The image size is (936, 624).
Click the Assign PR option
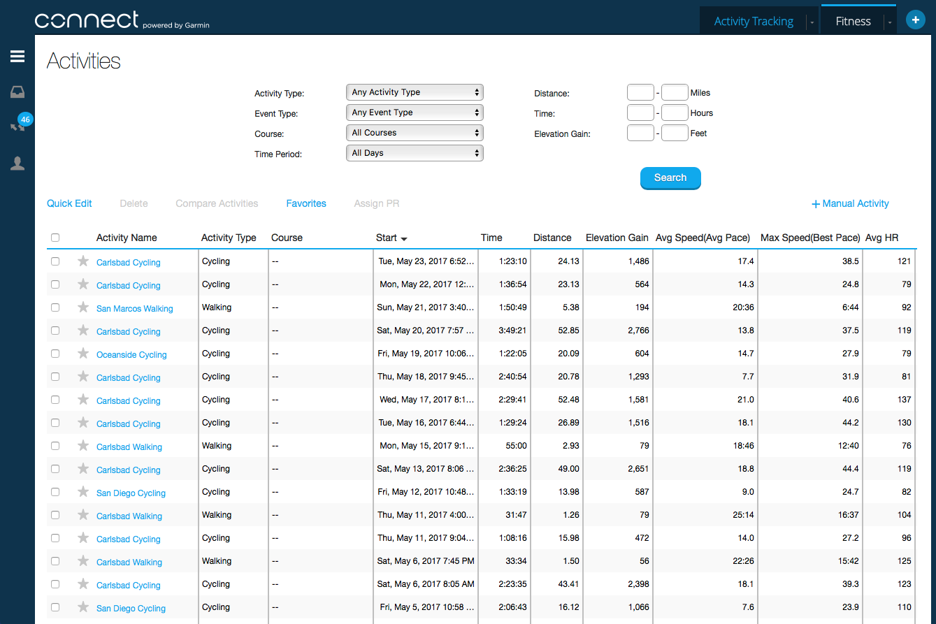(377, 203)
